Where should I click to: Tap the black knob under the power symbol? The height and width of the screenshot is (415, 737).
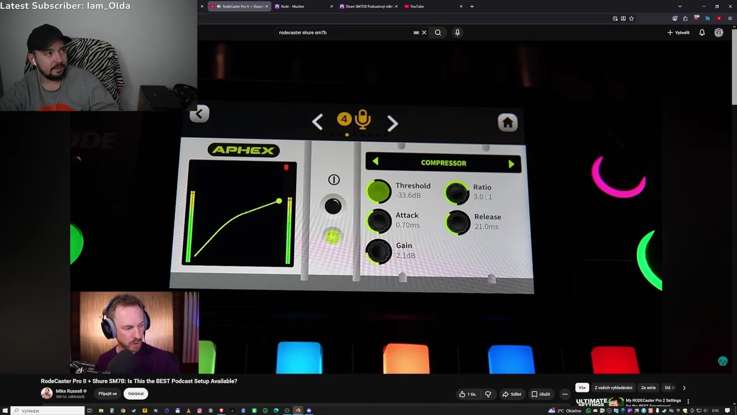point(333,206)
